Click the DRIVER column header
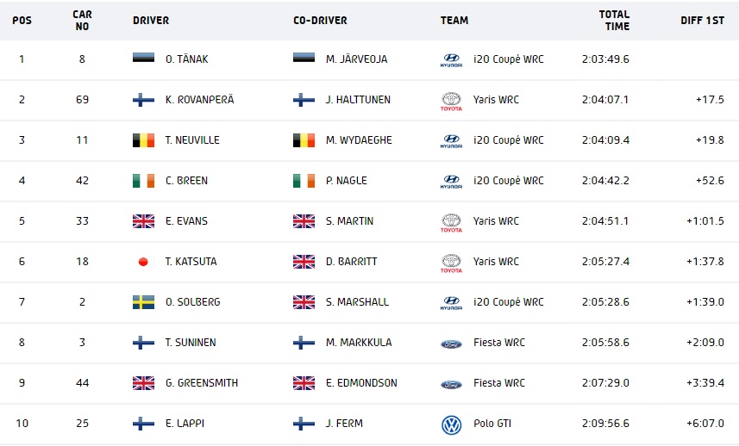 click(x=151, y=20)
